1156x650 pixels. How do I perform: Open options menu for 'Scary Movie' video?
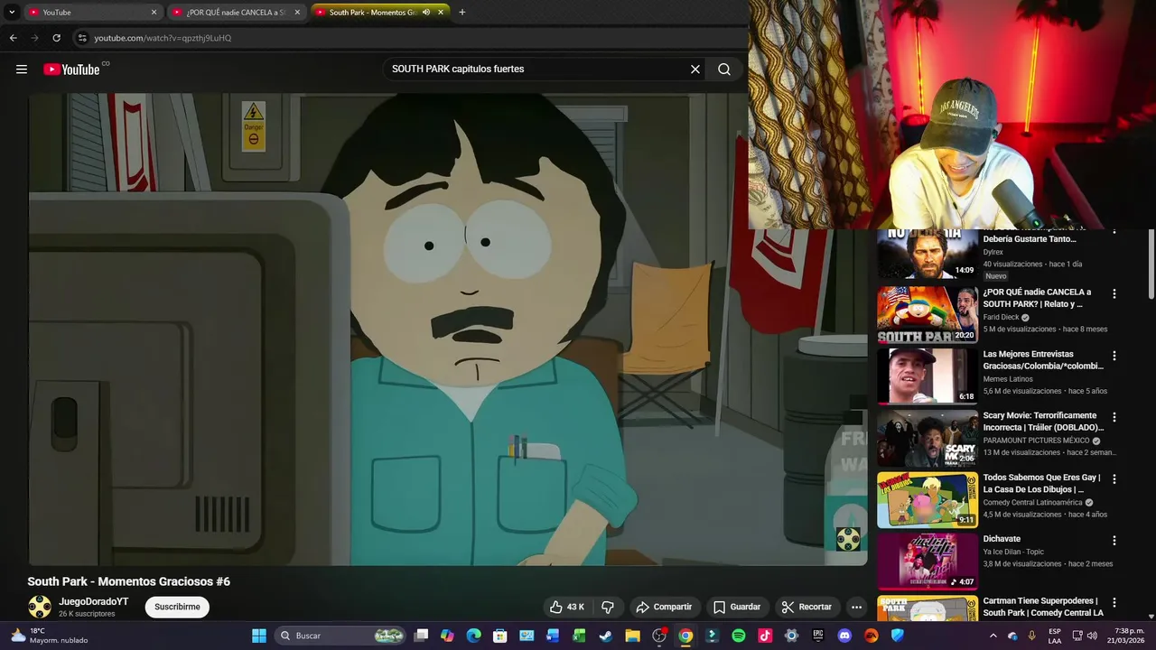coord(1114,417)
